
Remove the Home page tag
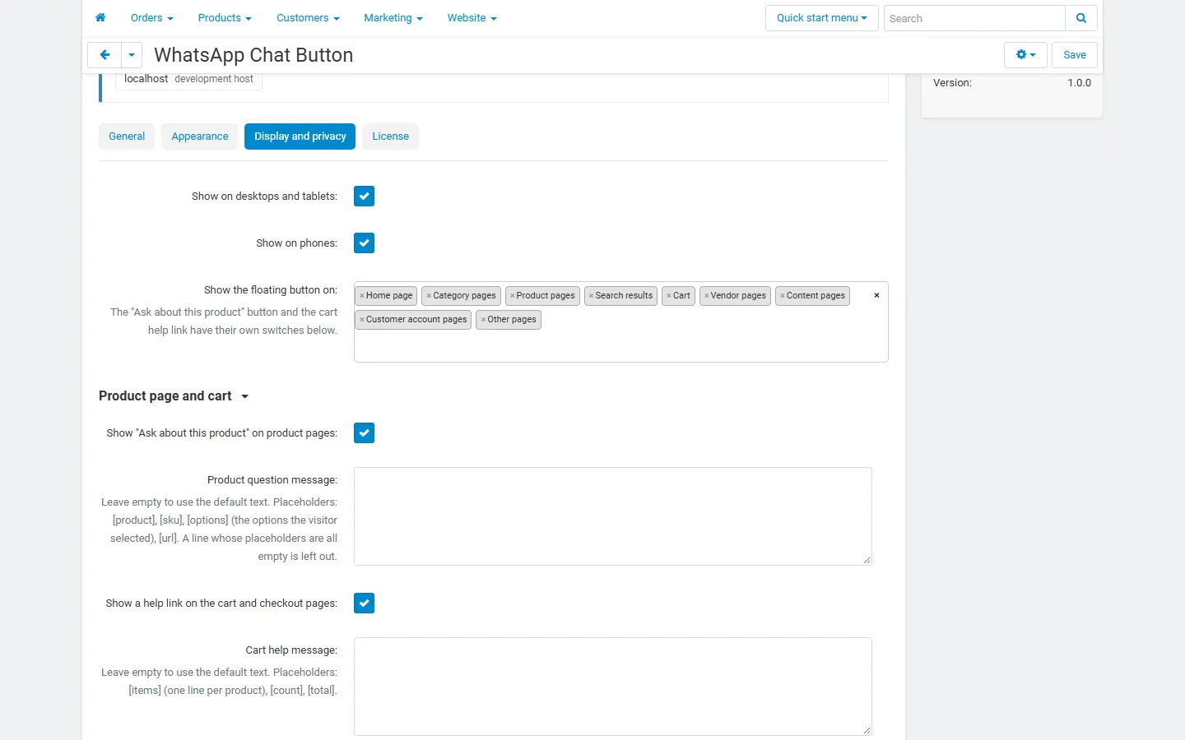click(361, 296)
